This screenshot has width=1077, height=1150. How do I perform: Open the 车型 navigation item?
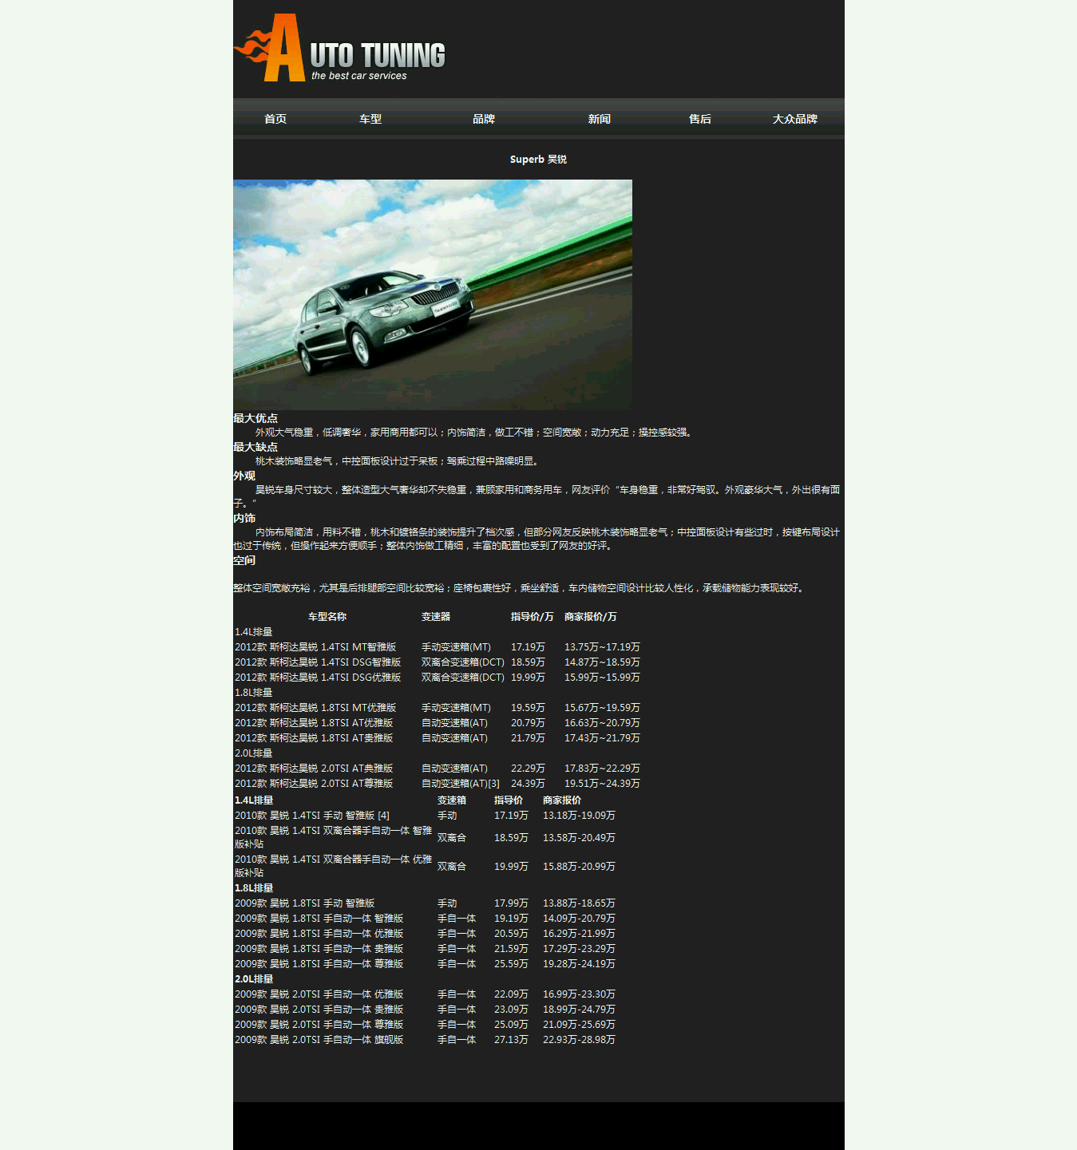(370, 119)
